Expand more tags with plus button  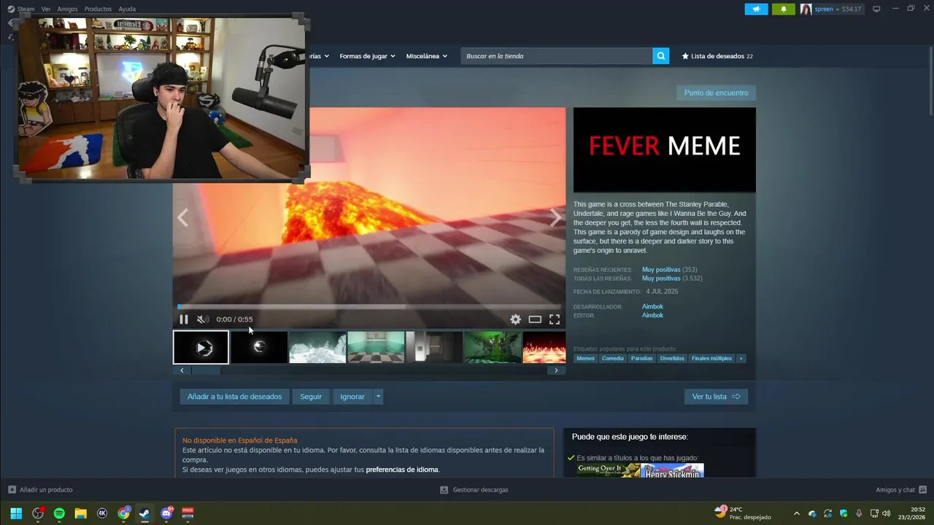point(741,359)
